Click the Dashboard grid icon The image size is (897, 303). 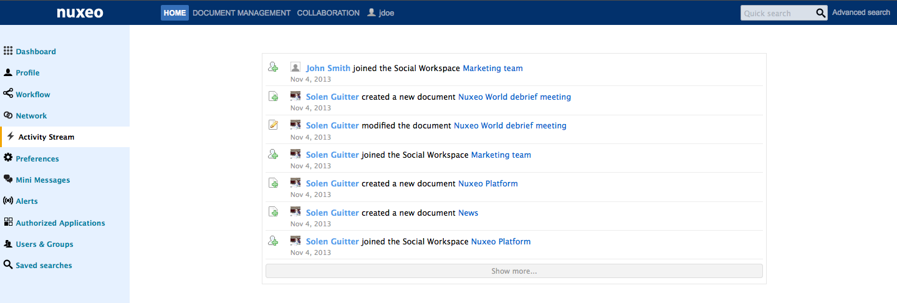coord(8,51)
